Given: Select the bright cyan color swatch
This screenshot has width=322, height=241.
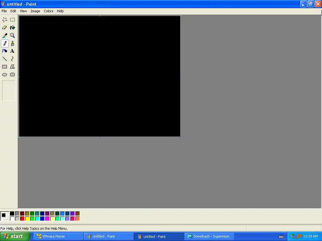Looking at the screenshot, I should [37, 219].
